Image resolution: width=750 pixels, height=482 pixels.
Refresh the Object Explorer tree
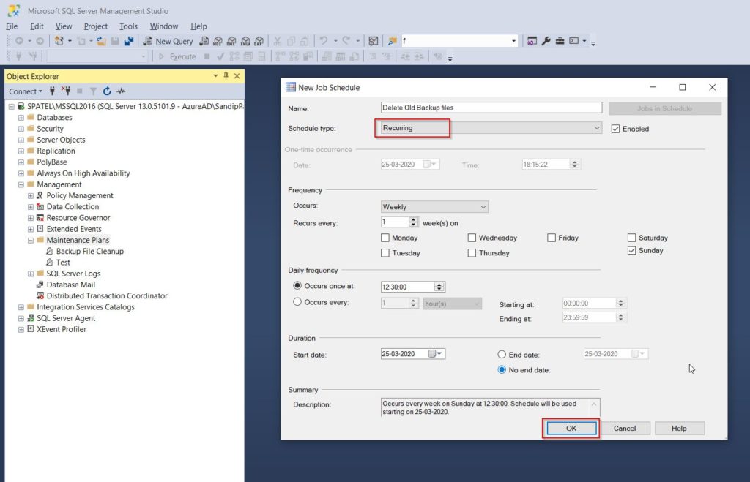[107, 91]
